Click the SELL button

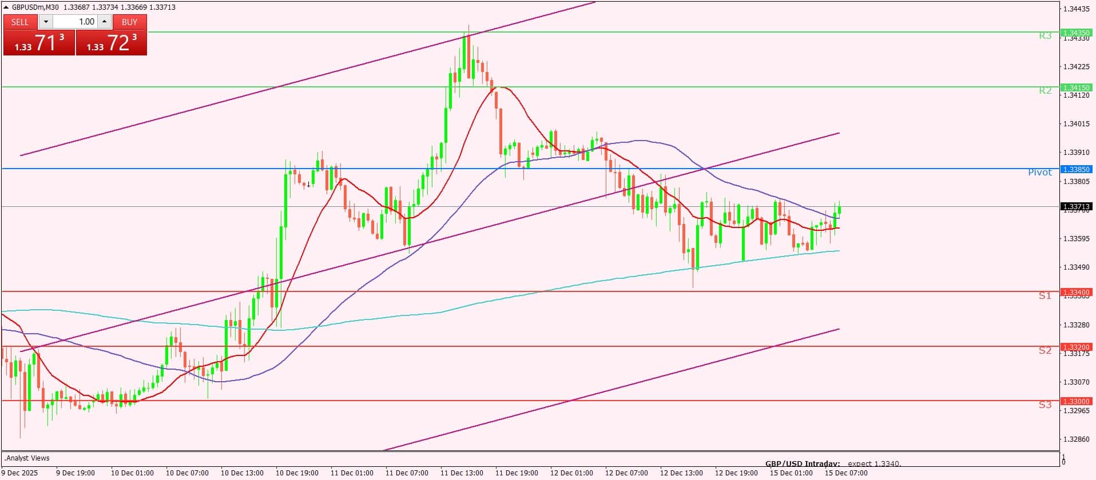[20, 22]
